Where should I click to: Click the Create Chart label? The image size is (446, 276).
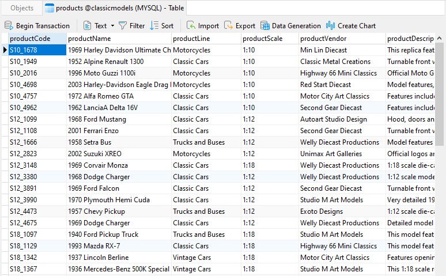(x=357, y=26)
